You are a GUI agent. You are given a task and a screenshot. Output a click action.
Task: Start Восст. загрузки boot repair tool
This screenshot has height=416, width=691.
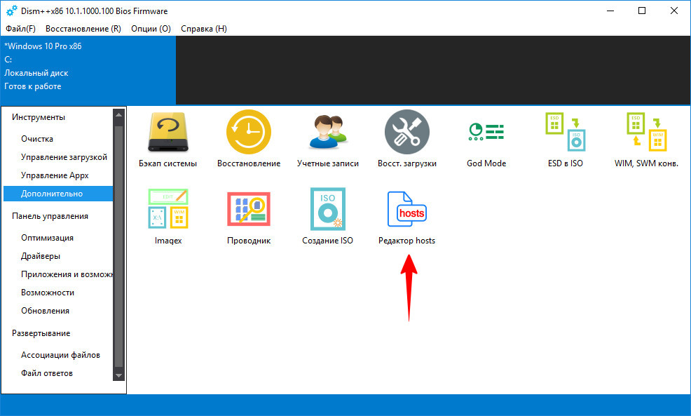[x=406, y=132]
